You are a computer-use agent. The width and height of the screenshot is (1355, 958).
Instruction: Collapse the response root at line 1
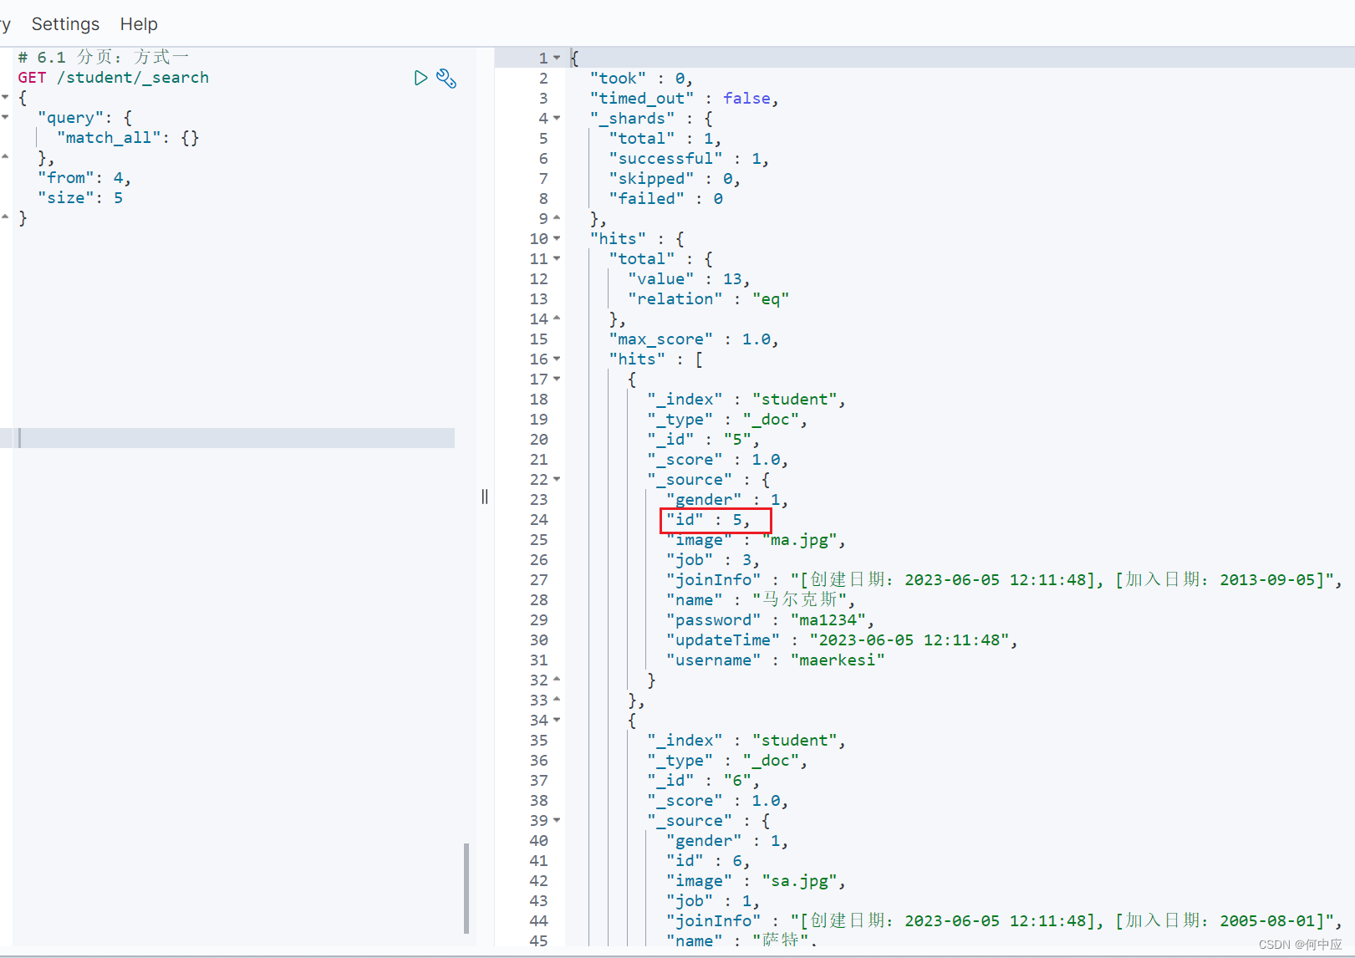(557, 58)
